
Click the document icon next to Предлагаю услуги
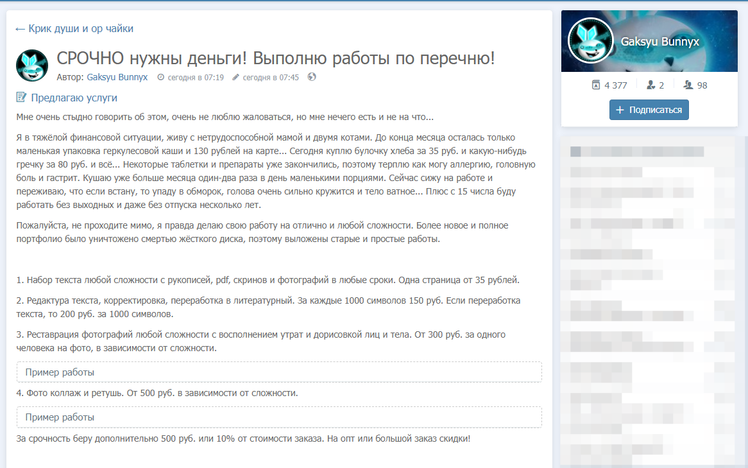coord(21,98)
